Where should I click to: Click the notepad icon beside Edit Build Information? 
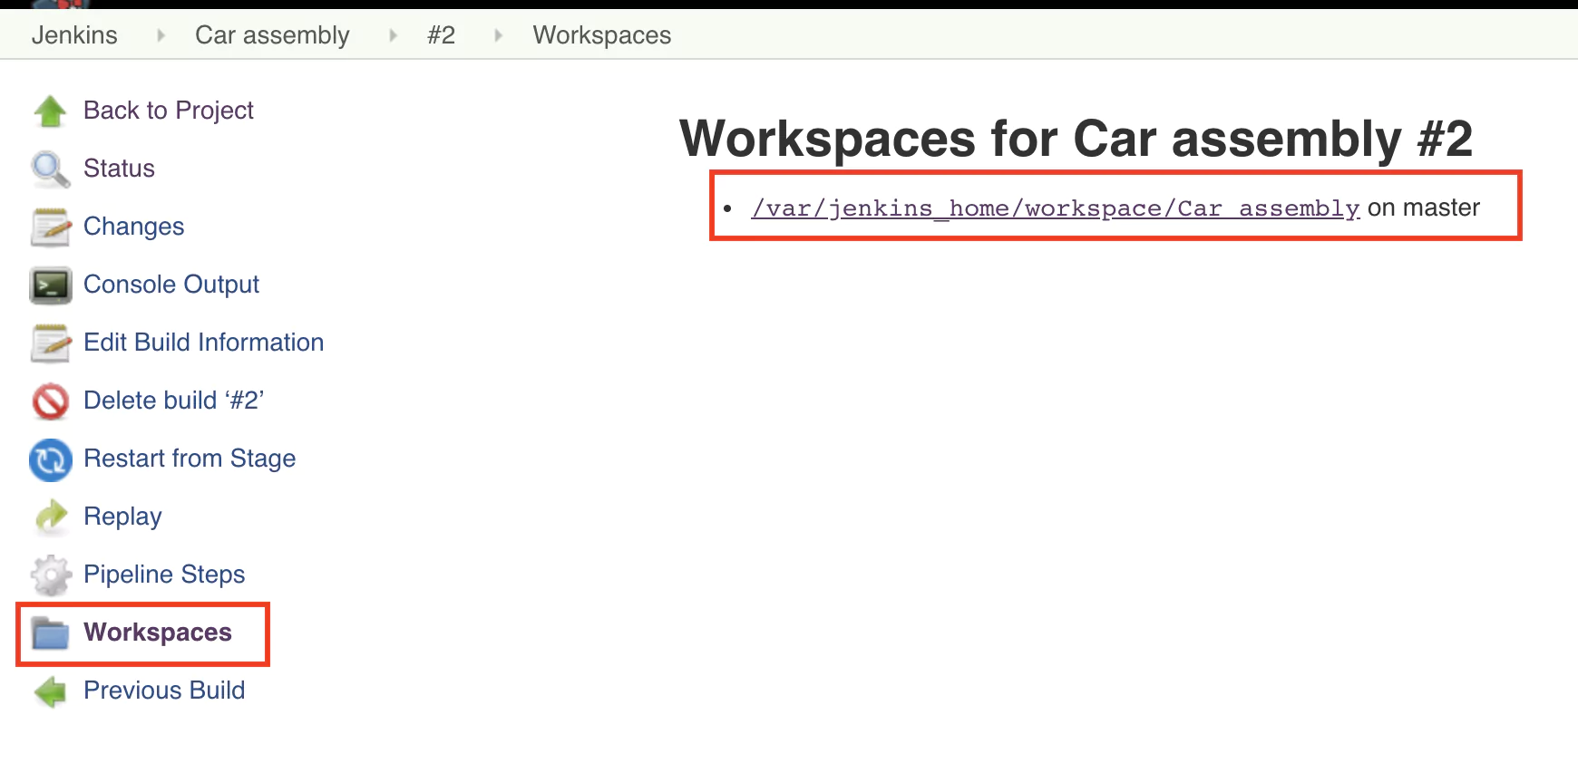point(51,343)
